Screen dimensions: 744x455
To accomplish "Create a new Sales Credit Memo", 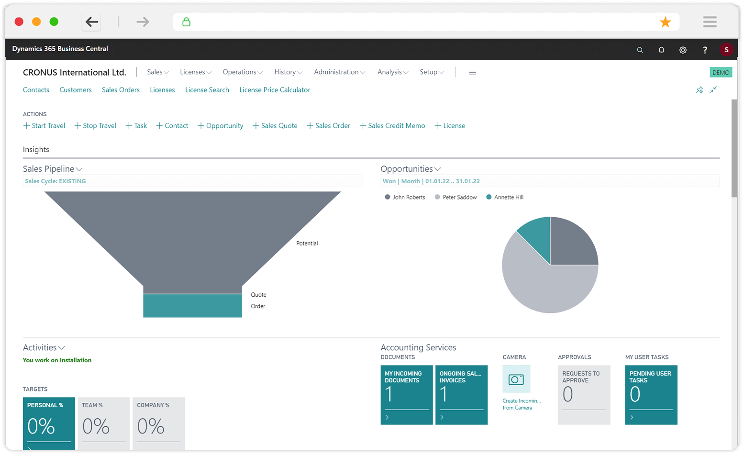I will (392, 126).
